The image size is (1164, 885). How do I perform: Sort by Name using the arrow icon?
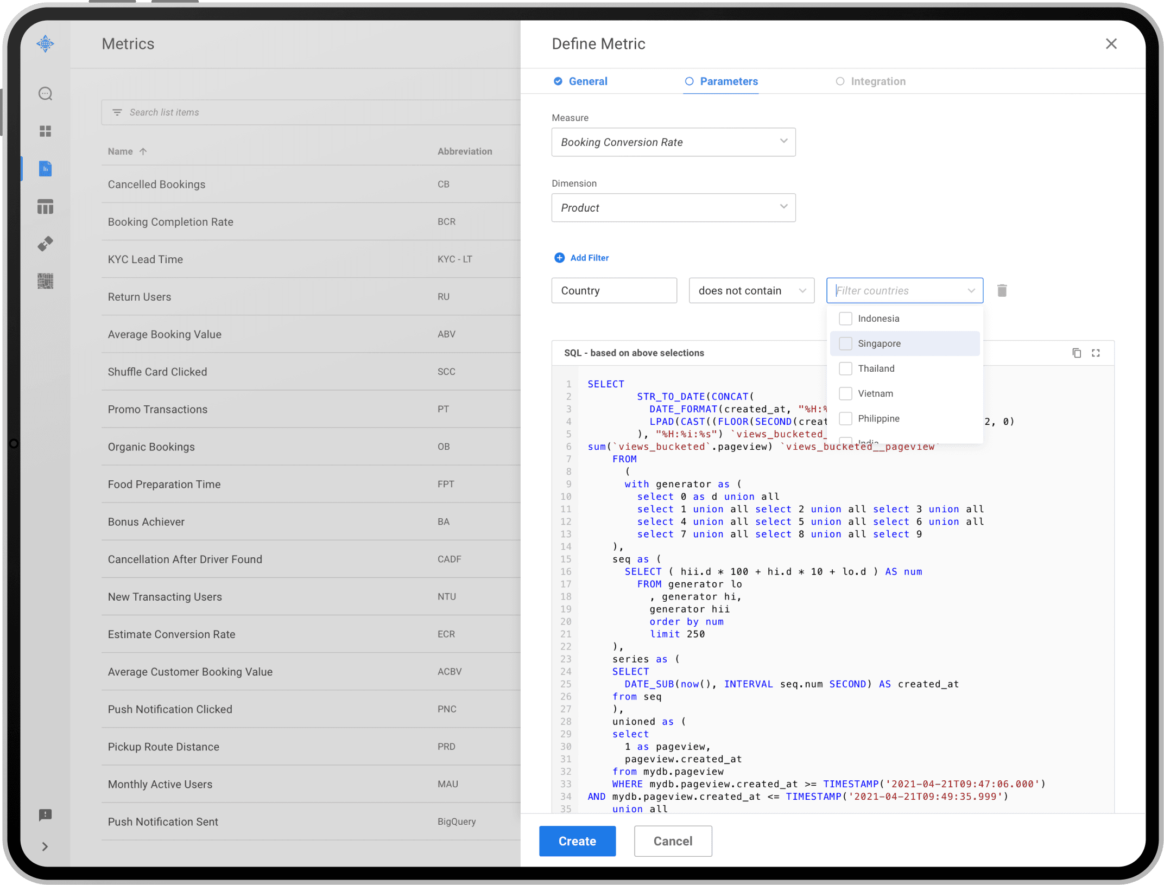[143, 151]
